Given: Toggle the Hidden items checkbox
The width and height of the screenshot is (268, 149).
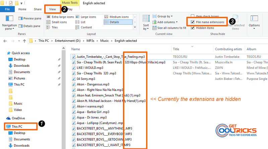Looking at the screenshot, I should 193,28.
